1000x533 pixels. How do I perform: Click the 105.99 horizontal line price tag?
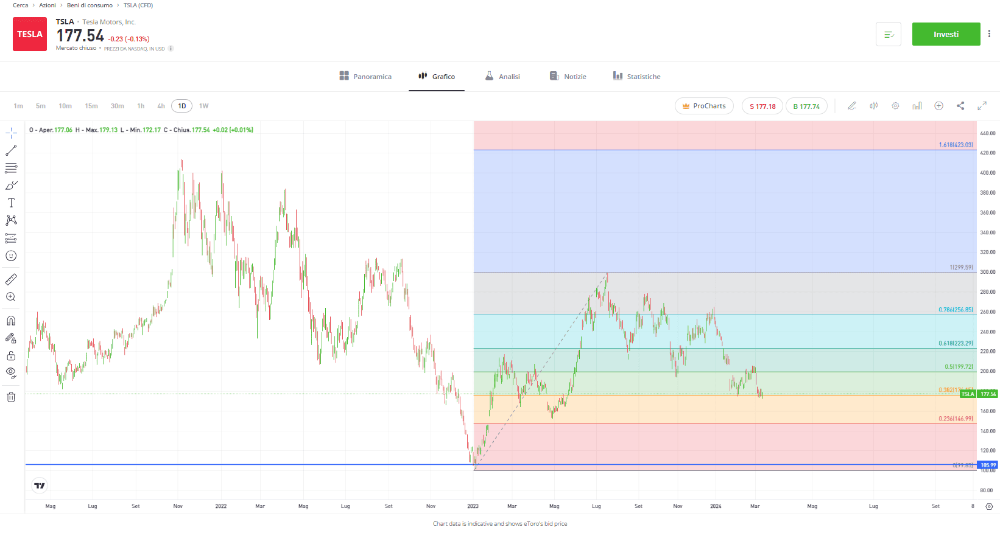(x=988, y=465)
